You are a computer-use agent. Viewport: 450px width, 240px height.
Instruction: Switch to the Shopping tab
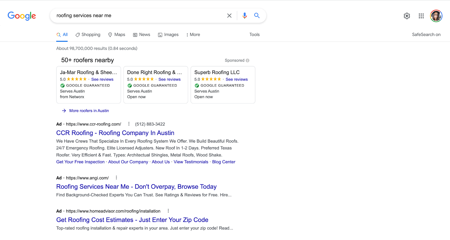coord(88,35)
